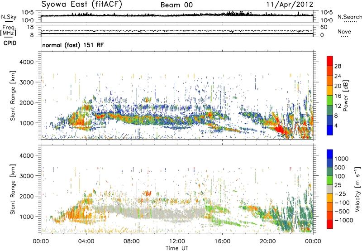Click the 12:00 time axis tick
362x251 pixels.
177,241
